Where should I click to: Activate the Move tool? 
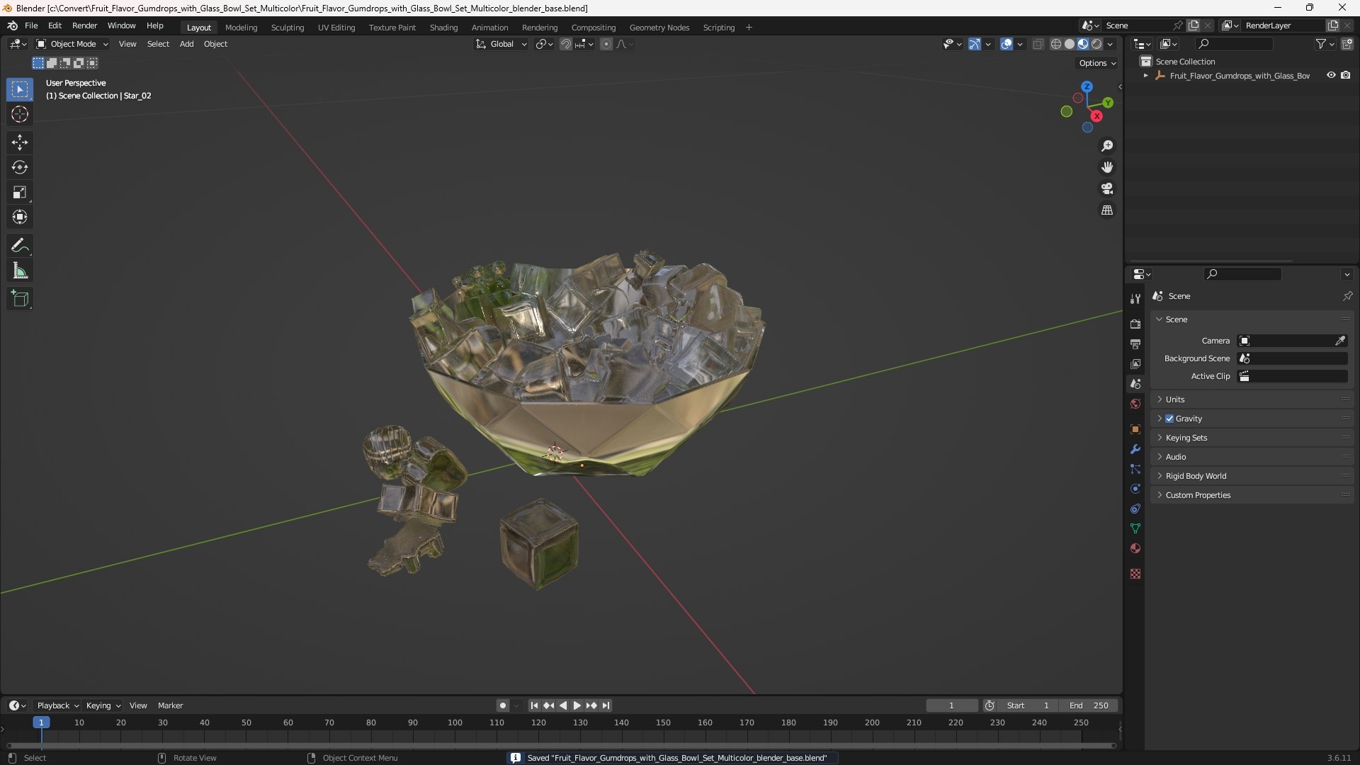click(x=20, y=142)
